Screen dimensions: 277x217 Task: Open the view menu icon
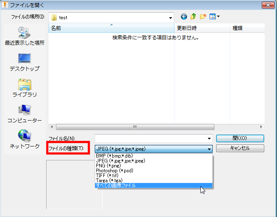tap(212, 17)
